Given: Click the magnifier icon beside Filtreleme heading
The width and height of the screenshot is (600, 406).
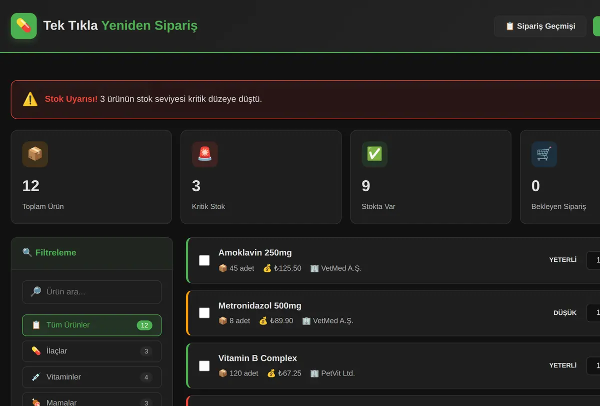Looking at the screenshot, I should [27, 252].
